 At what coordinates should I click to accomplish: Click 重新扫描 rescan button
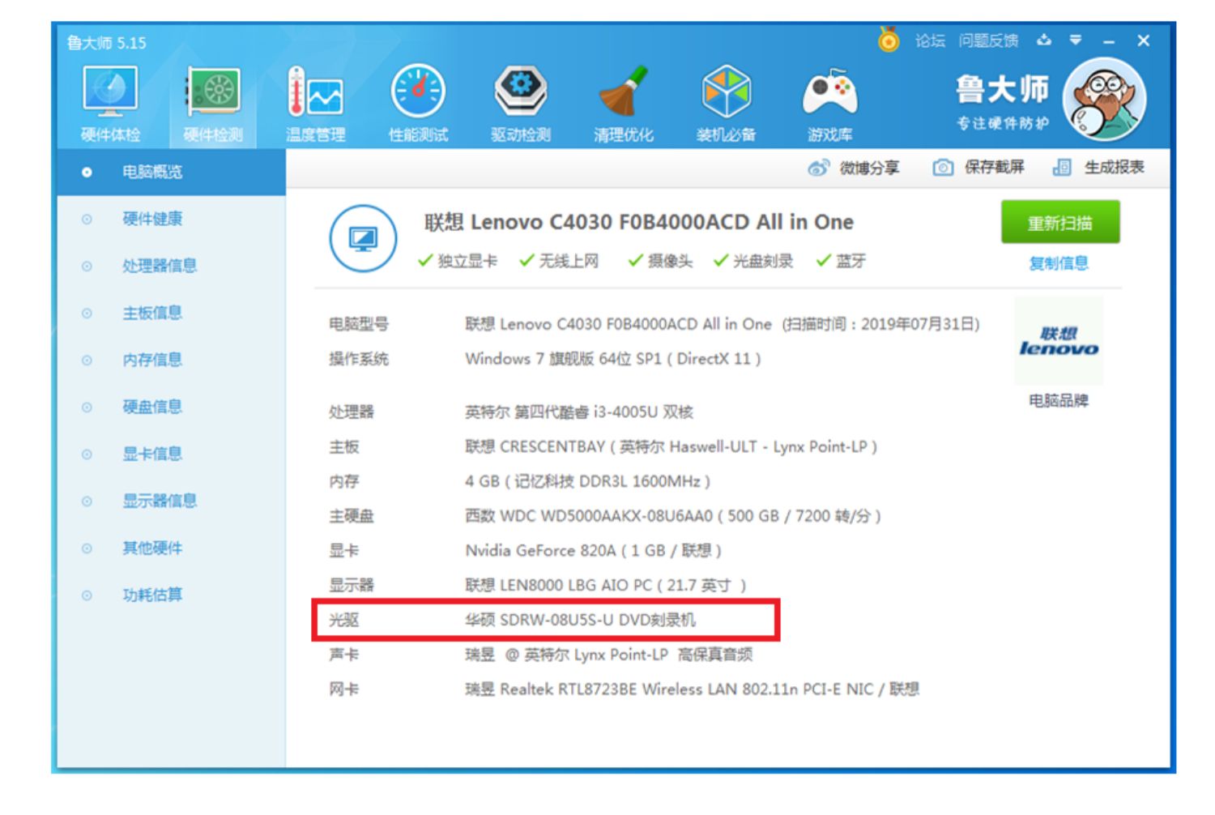pyautogui.click(x=1060, y=223)
